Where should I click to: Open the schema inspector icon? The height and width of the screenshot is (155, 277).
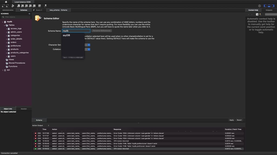pos(13,6)
